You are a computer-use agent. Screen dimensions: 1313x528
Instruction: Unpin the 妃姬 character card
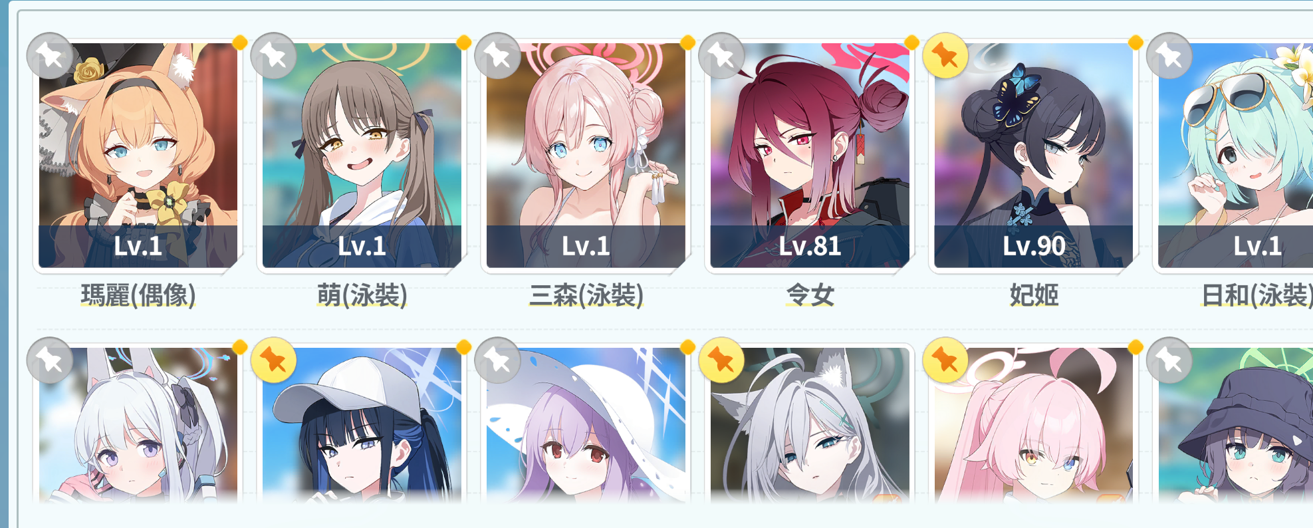click(x=946, y=56)
